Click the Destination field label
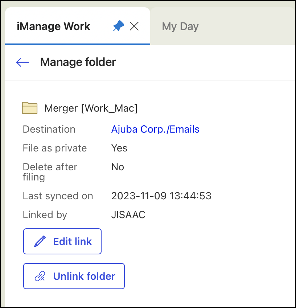Viewport: 296px width, 308px height. [x=49, y=129]
